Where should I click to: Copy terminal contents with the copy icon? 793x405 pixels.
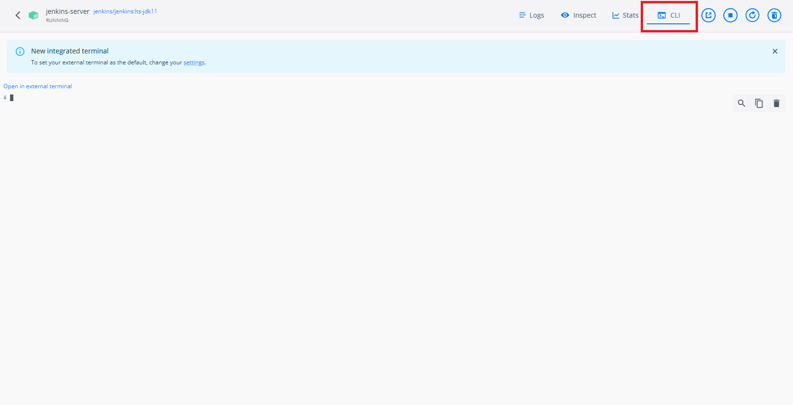pyautogui.click(x=759, y=103)
